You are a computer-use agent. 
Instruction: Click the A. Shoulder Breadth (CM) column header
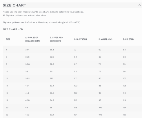click(x=32, y=39)
